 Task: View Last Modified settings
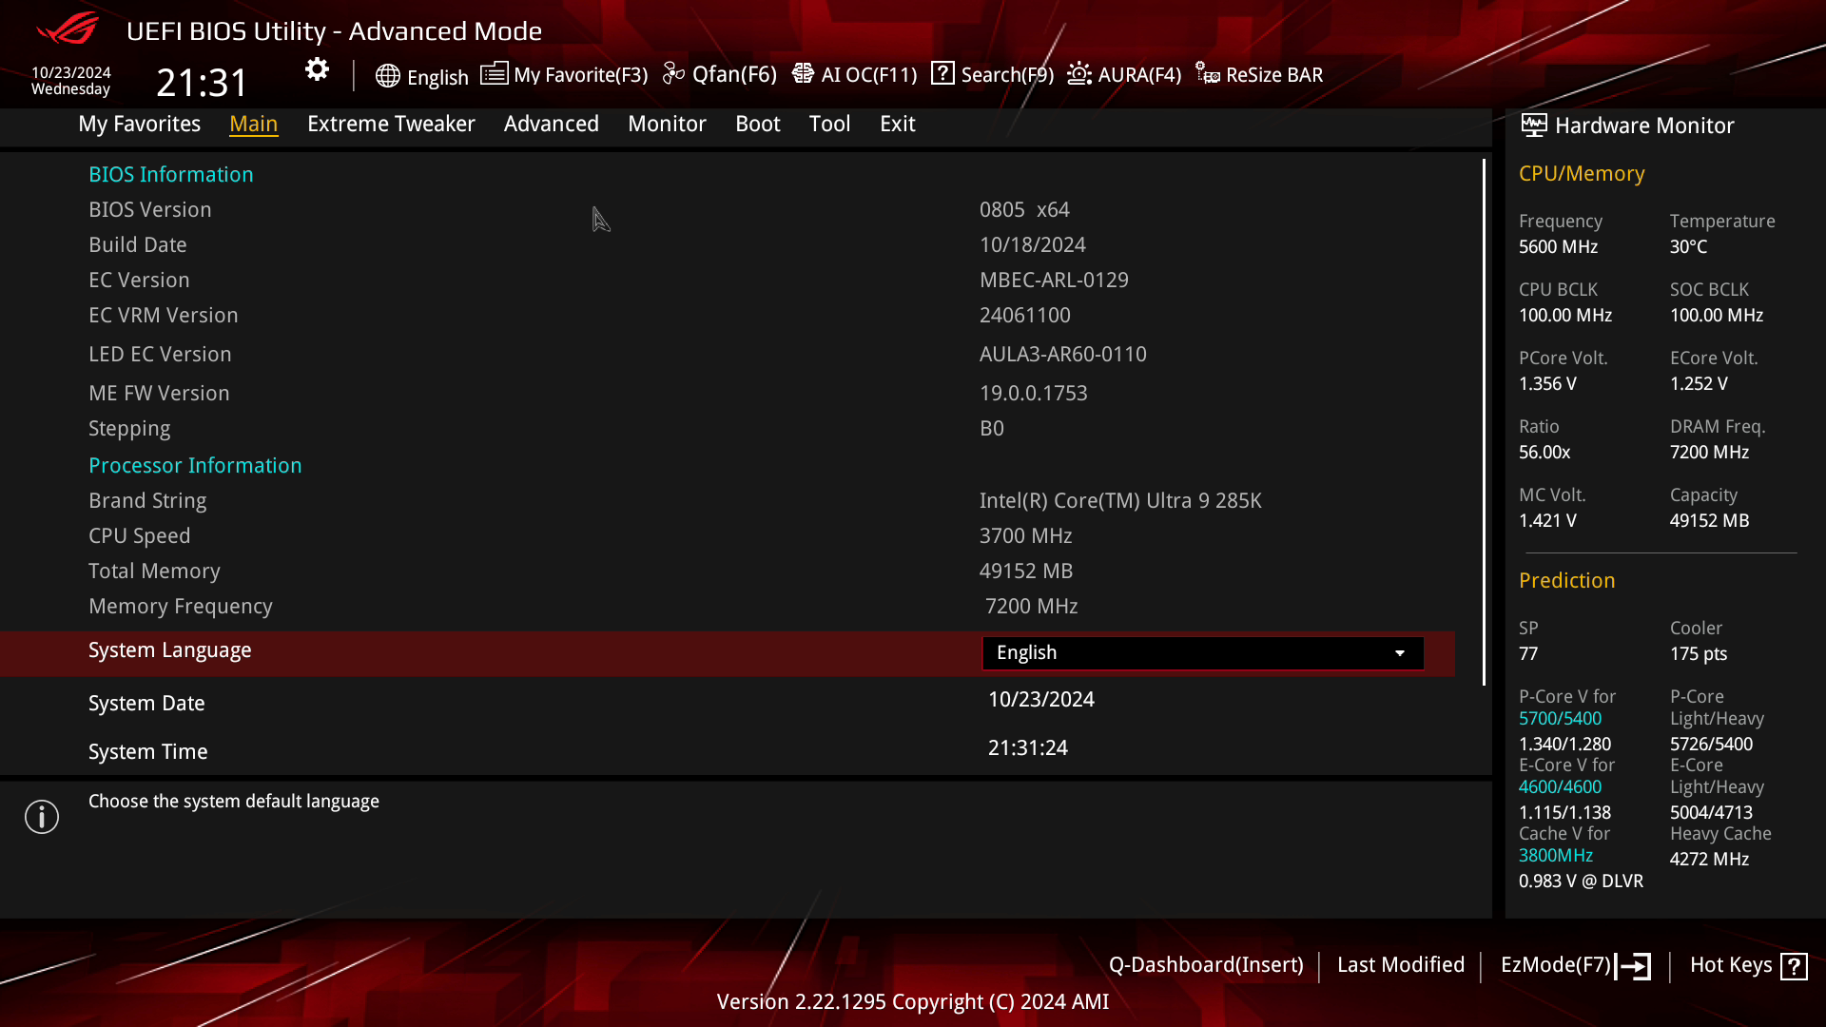click(x=1401, y=964)
